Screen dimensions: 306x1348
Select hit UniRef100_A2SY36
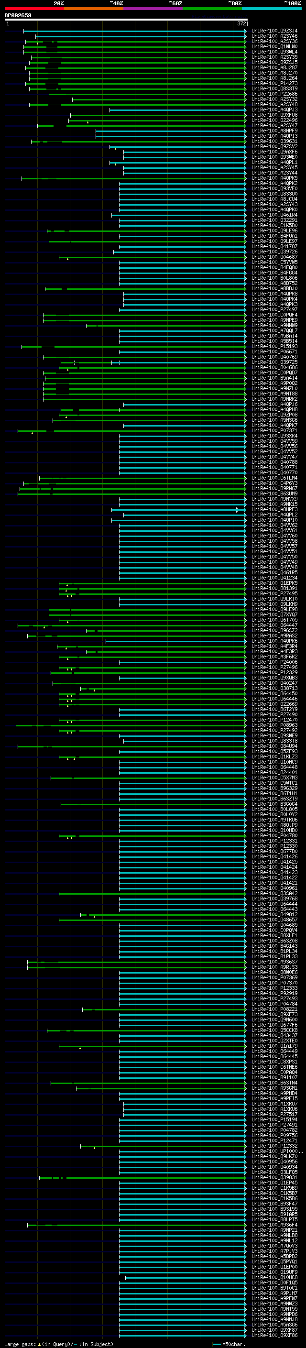click(x=274, y=41)
